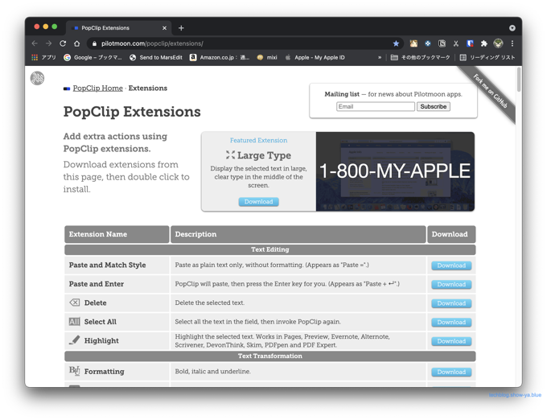Open the Chrome extensions puzzle icon
This screenshot has height=420, width=547.
484,43
